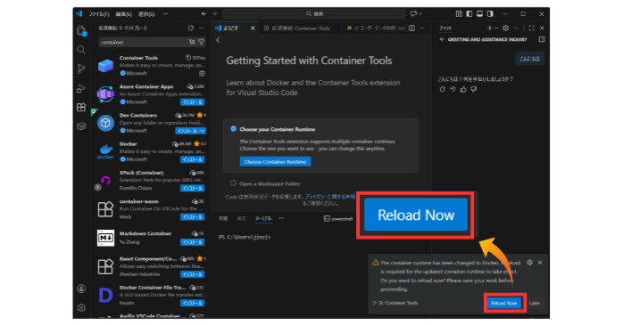Click the Choose Container Runtime button
Screen dimensions: 623x325
(275, 162)
